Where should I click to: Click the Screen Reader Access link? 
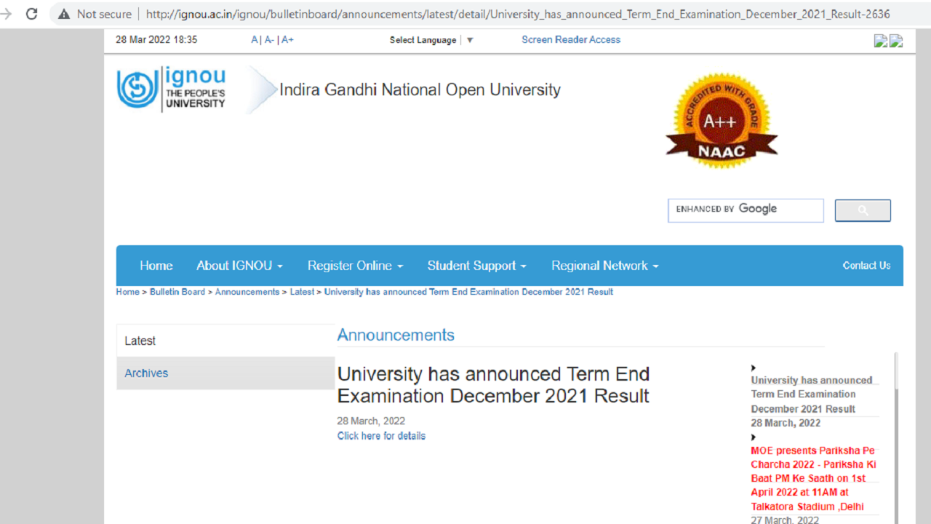click(x=571, y=40)
